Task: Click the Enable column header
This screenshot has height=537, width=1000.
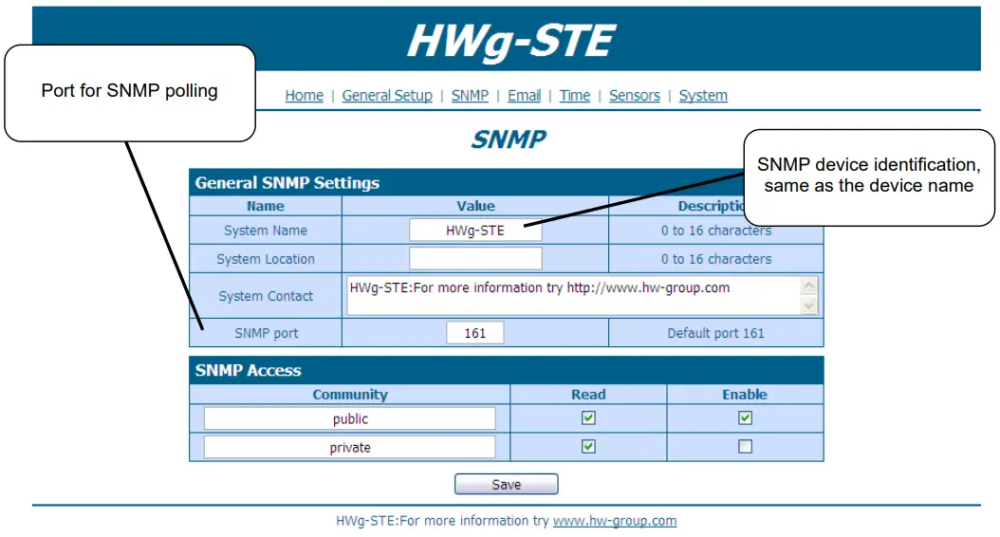Action: coord(744,394)
